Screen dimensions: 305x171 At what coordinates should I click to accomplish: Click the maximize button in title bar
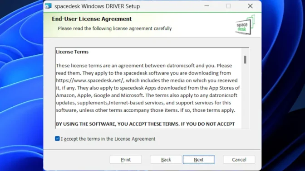[228, 6]
